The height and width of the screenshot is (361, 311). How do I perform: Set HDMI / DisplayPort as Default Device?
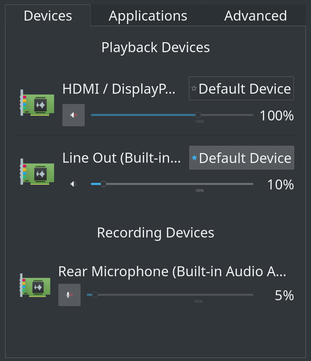(x=241, y=89)
